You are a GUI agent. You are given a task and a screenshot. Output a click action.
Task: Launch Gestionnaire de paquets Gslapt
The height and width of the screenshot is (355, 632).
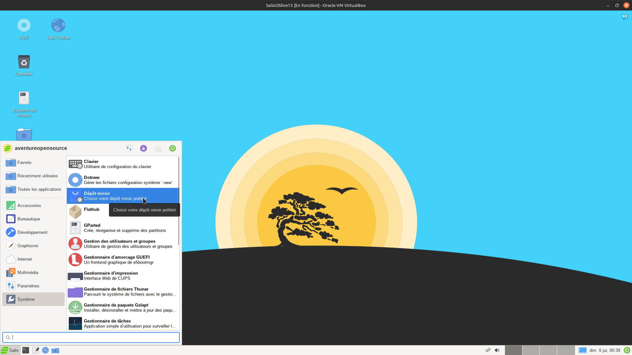pos(123,308)
